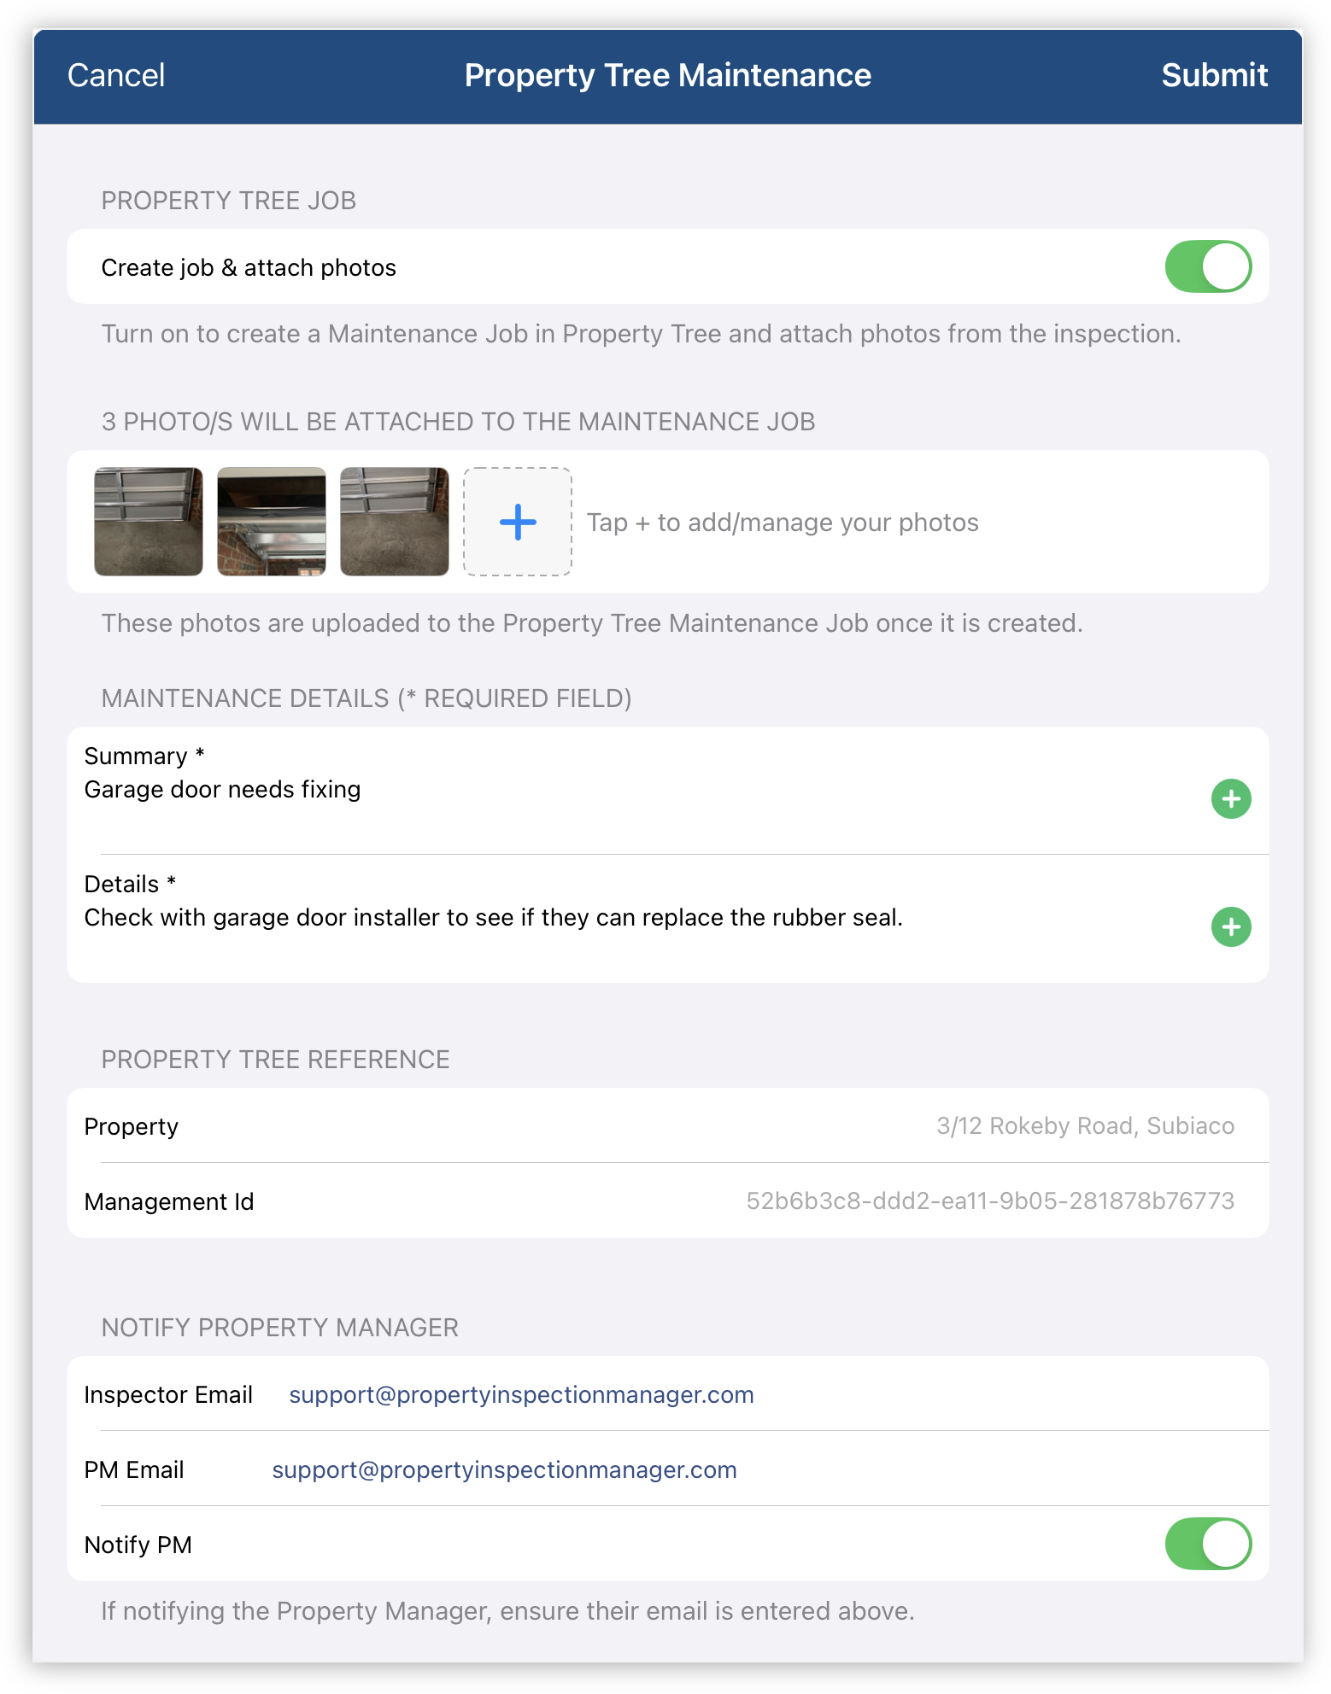Screen dimensions: 1331x1694
Task: Toggle the Notify PM switch
Action: click(x=1208, y=1544)
